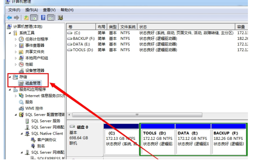Screen dimensions: 274x163
Task: Click the Up one level folder icon
Action: click(x=26, y=17)
